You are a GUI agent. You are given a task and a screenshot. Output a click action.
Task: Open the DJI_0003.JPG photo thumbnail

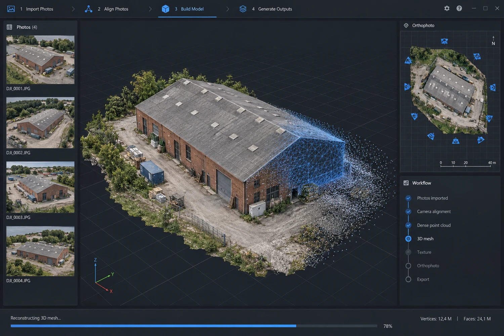tap(40, 187)
